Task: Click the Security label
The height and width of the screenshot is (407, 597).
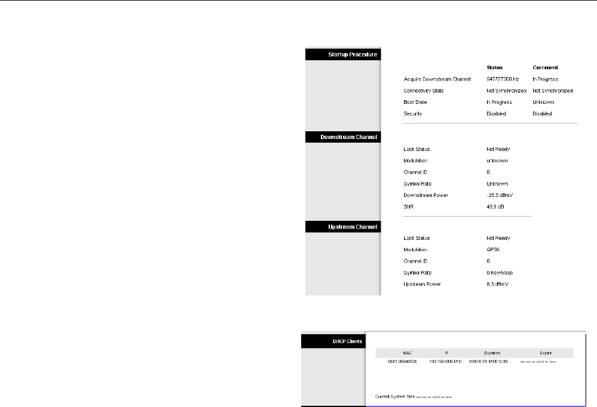Action: click(413, 113)
